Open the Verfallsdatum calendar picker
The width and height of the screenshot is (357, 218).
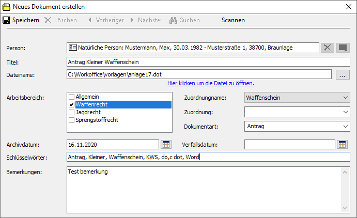[x=342, y=144]
